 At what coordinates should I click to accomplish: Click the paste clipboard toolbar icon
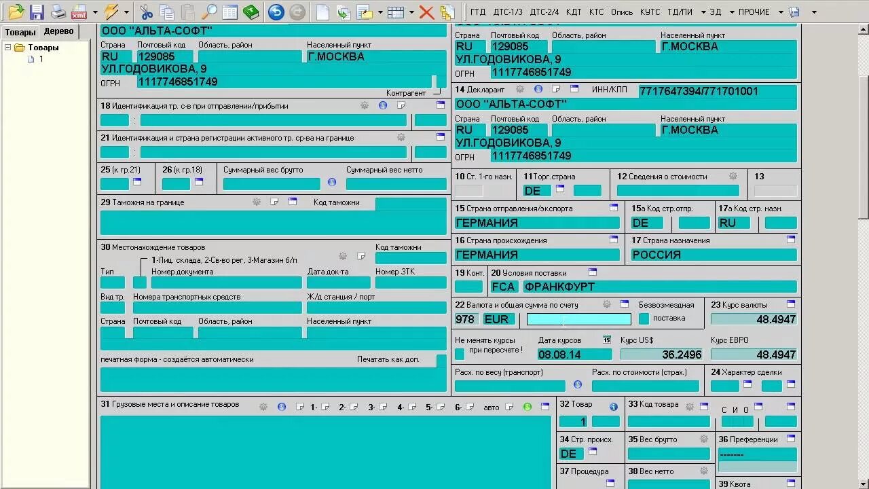tap(187, 12)
